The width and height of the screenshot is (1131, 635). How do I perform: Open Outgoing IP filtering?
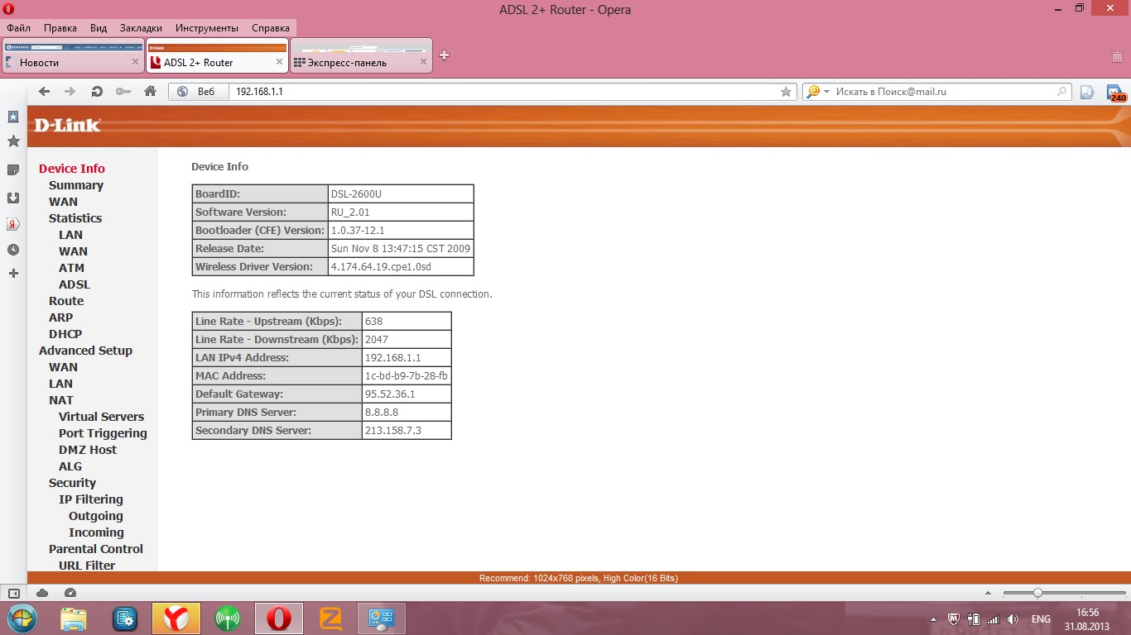point(96,516)
